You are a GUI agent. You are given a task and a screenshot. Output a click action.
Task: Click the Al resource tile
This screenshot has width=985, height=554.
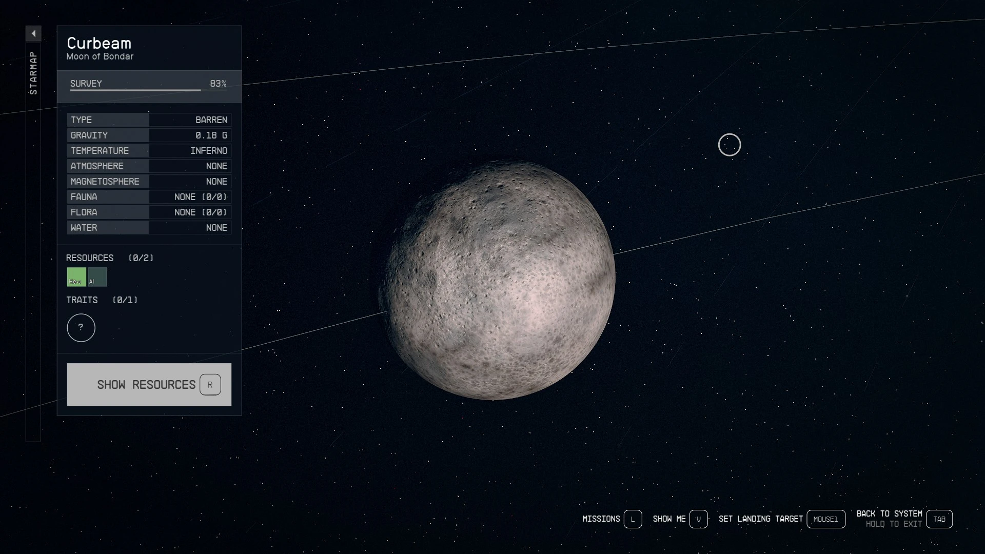click(x=97, y=277)
